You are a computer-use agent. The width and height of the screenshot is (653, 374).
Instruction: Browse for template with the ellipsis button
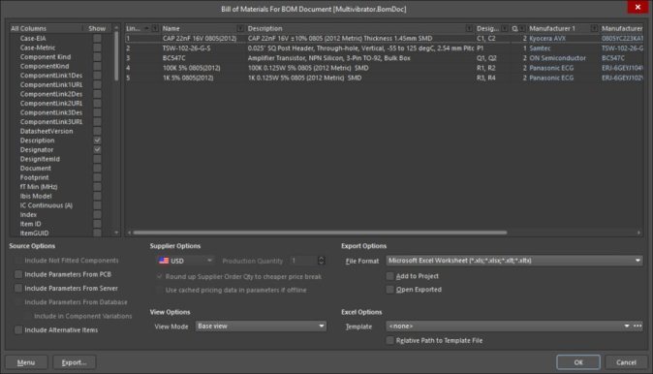(x=637, y=327)
